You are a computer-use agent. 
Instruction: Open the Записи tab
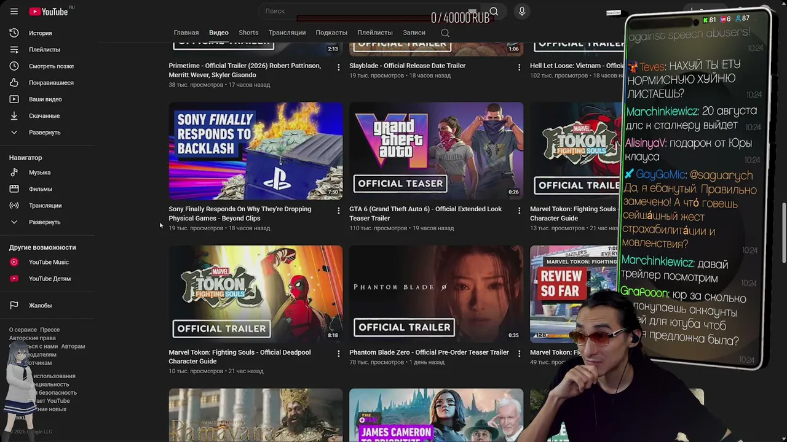(414, 33)
